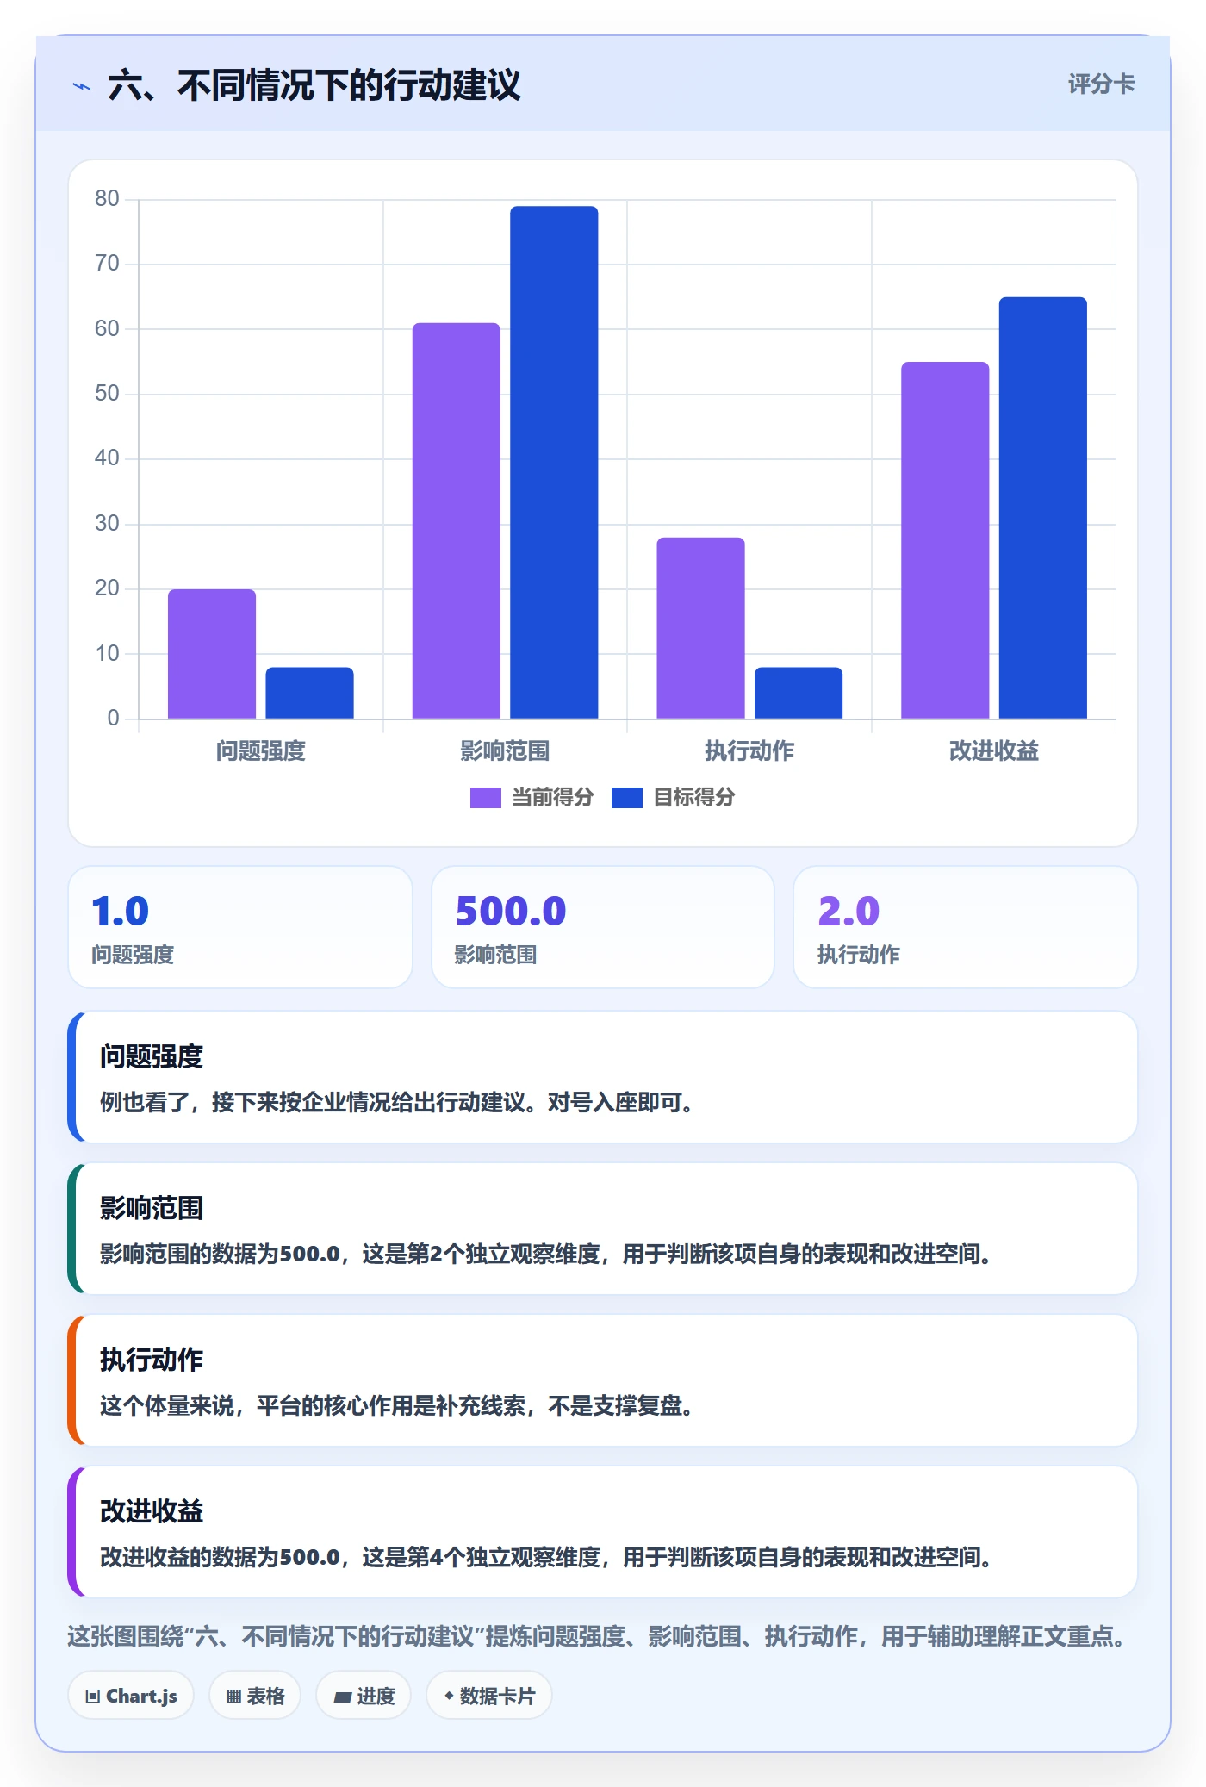Click the title 六、不同情况下的行动建议

314,85
